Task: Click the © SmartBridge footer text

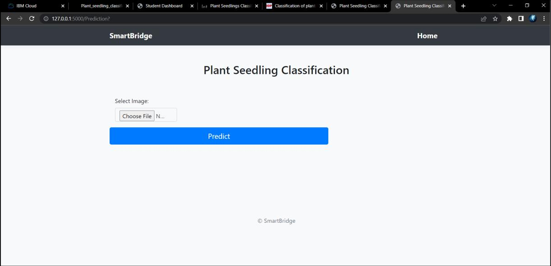Action: [276, 221]
